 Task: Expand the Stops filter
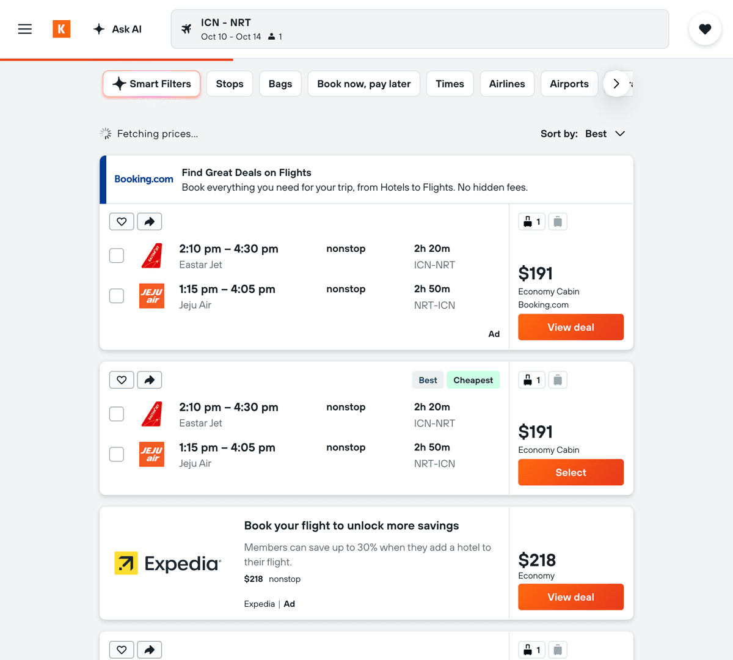pos(230,84)
